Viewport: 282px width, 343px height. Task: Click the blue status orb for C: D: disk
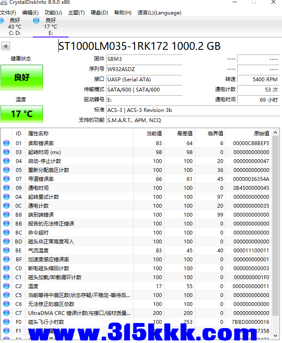coord(2,20)
